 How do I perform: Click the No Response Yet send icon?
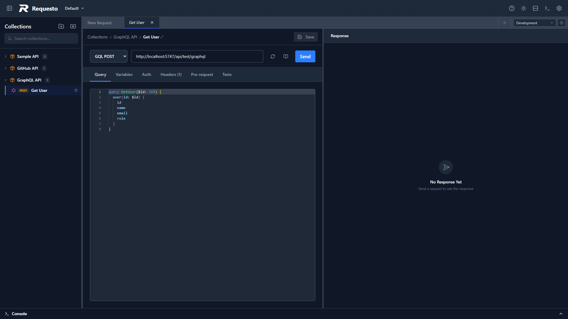point(446,167)
